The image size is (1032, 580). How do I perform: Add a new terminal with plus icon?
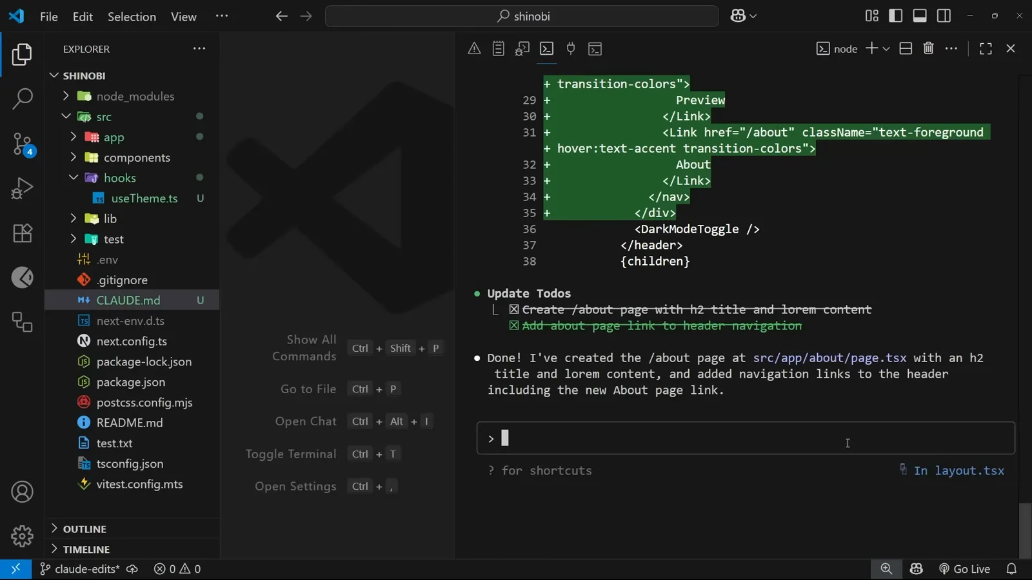pyautogui.click(x=871, y=48)
